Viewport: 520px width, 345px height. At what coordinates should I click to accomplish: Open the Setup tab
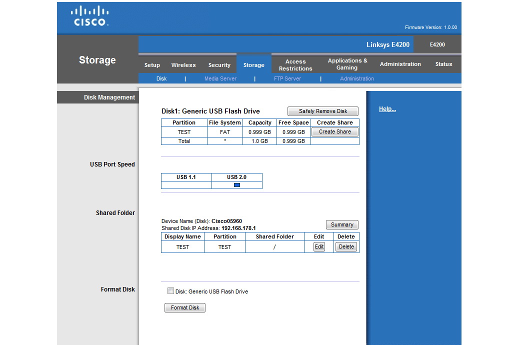[x=152, y=65]
